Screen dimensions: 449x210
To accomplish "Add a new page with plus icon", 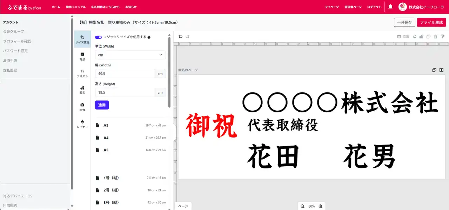I will 441,70.
